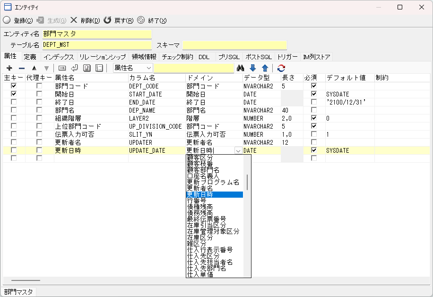Click the スキーマ input field
Screen dimensions: 433x297
[x=235, y=45]
